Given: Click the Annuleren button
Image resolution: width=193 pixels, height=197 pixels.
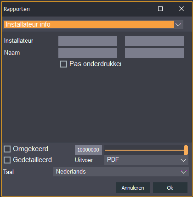Looking at the screenshot, I should pyautogui.click(x=133, y=188).
